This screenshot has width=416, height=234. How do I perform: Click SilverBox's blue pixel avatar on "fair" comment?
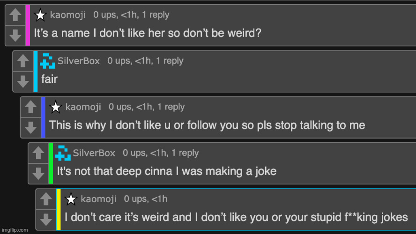[48, 61]
